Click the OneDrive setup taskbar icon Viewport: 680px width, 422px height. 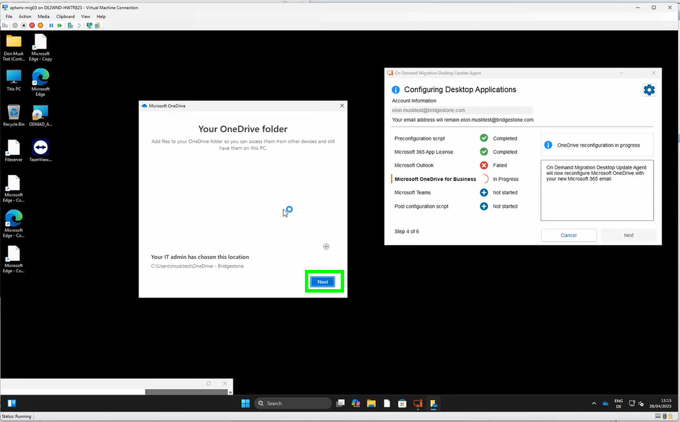[x=433, y=403]
